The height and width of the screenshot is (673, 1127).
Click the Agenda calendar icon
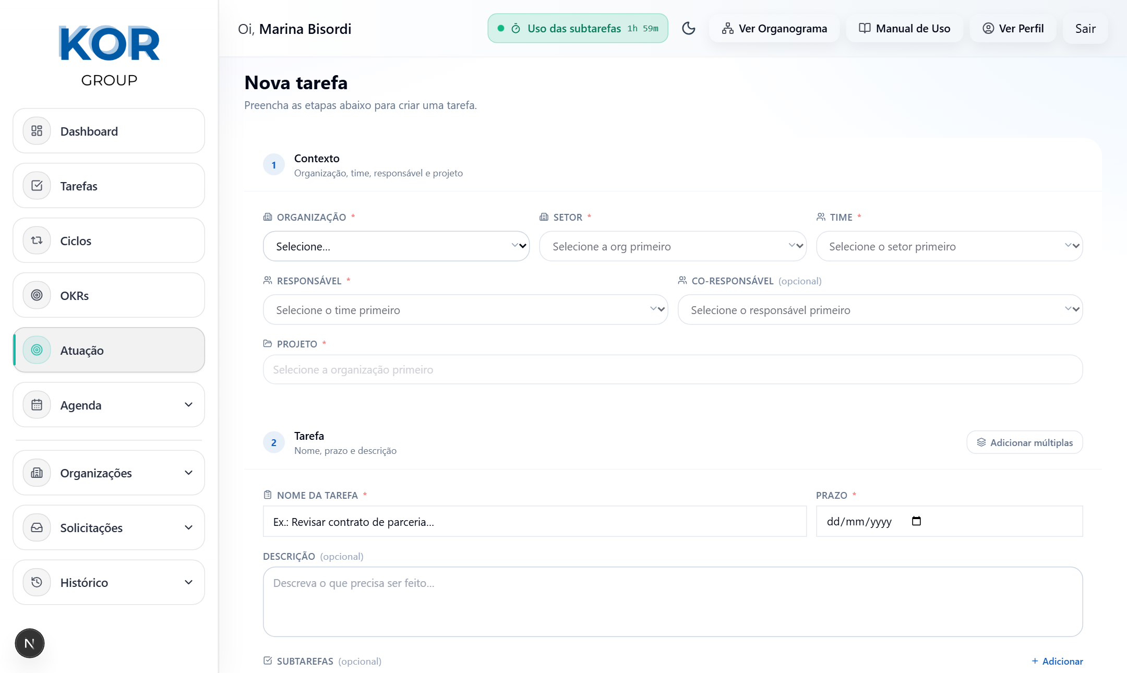tap(37, 405)
